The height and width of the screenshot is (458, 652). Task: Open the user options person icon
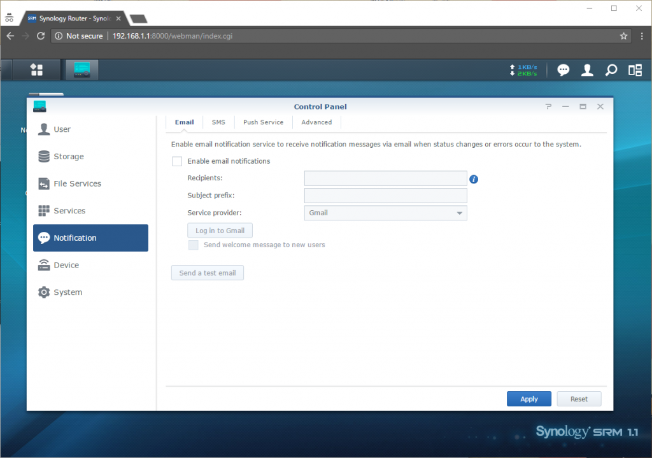[587, 70]
